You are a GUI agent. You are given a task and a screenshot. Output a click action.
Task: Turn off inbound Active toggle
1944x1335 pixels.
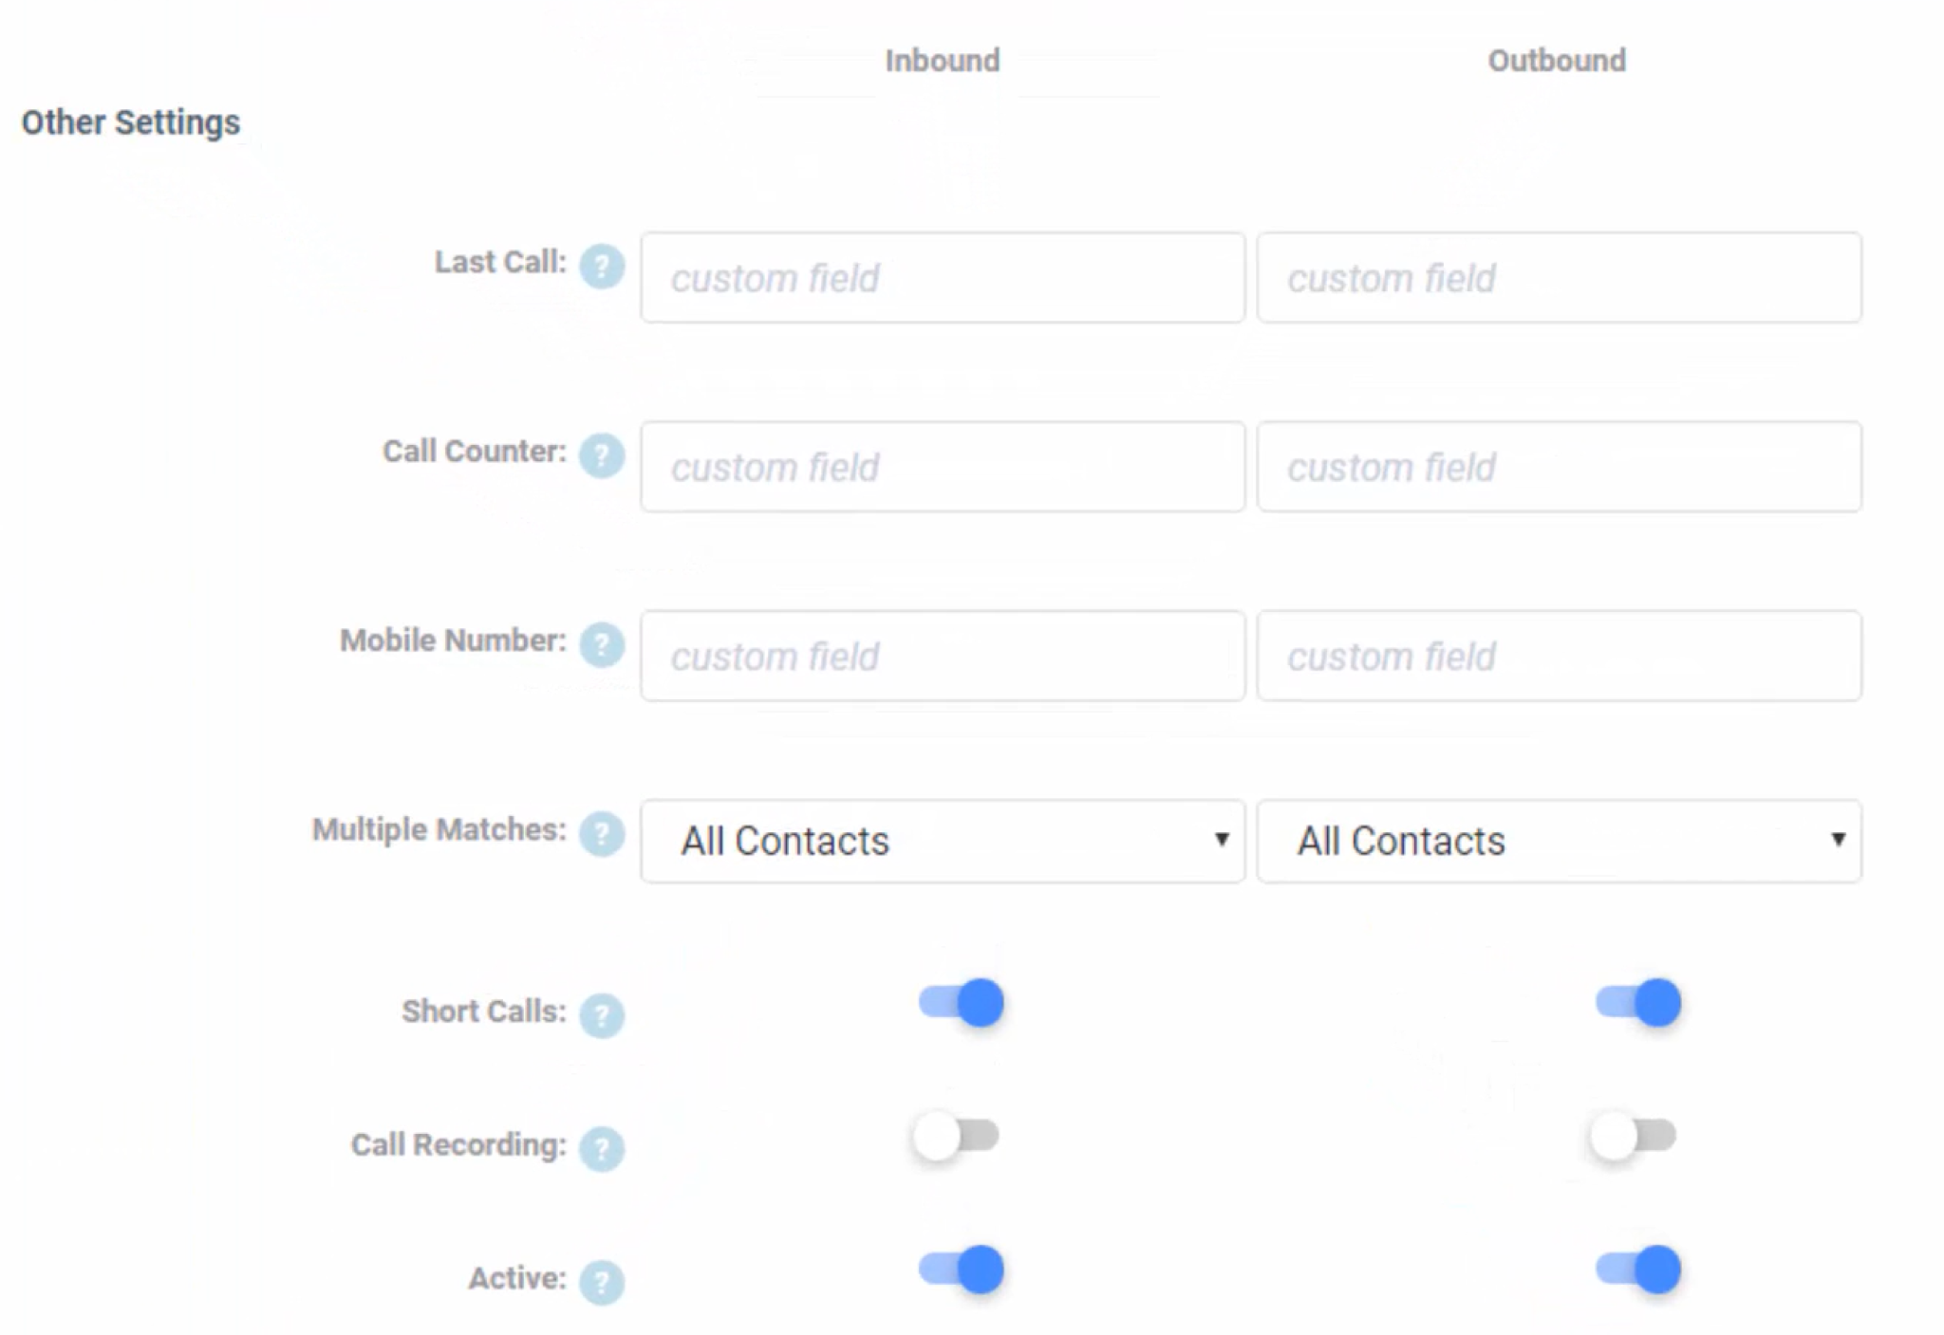pyautogui.click(x=961, y=1270)
